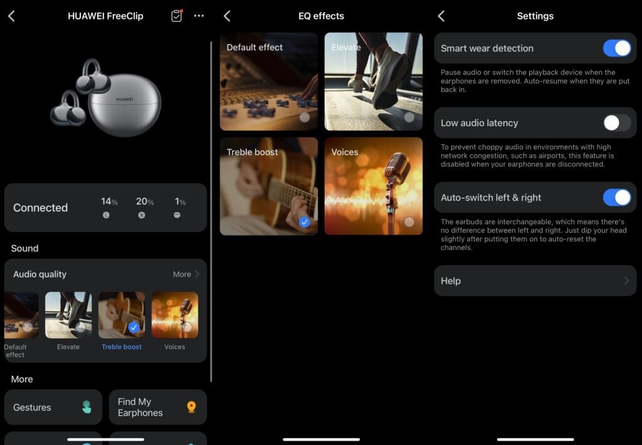
Task: Tap the charging case battery icon
Action: point(177,215)
